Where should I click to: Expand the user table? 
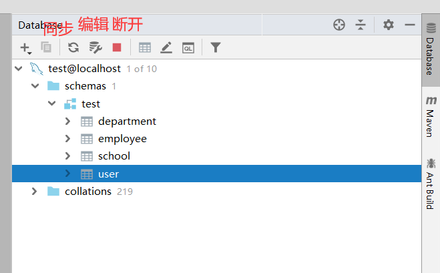tap(67, 174)
